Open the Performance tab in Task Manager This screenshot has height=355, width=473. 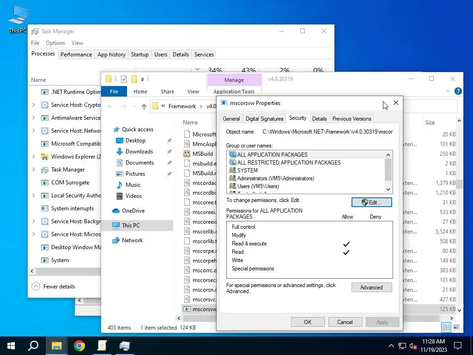coord(76,55)
